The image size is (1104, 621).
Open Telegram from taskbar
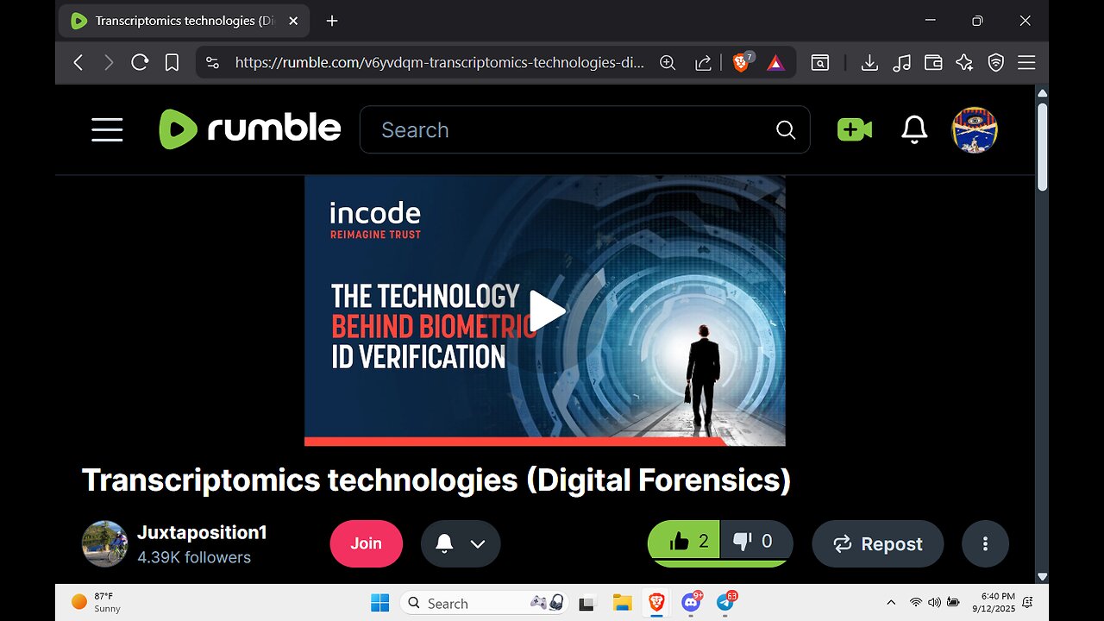tap(725, 602)
